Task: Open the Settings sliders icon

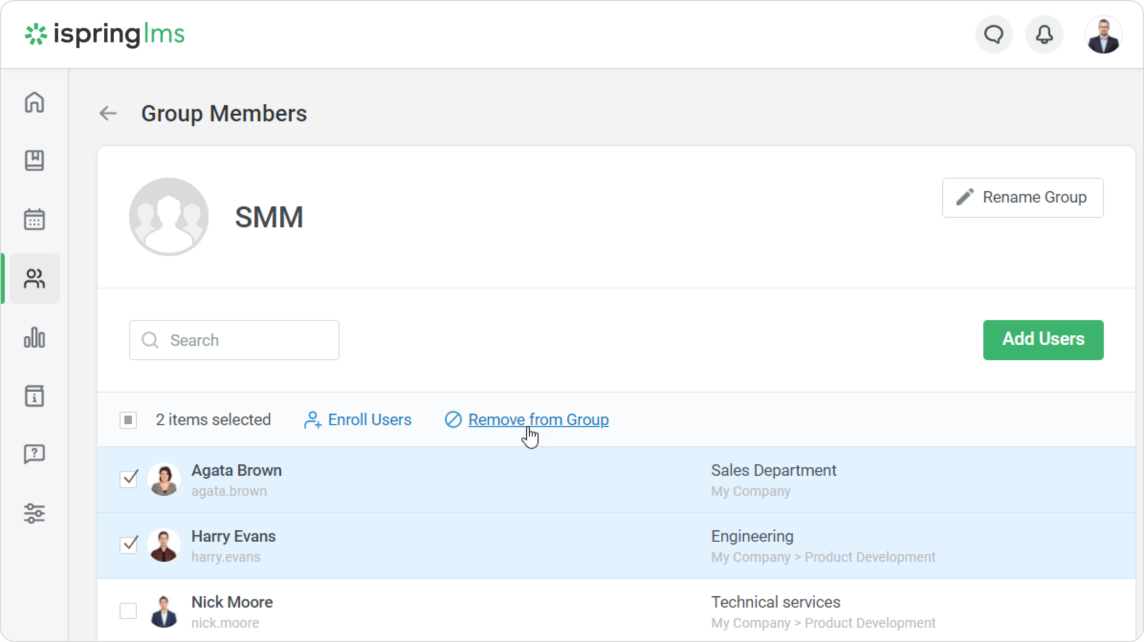Action: pos(34,514)
